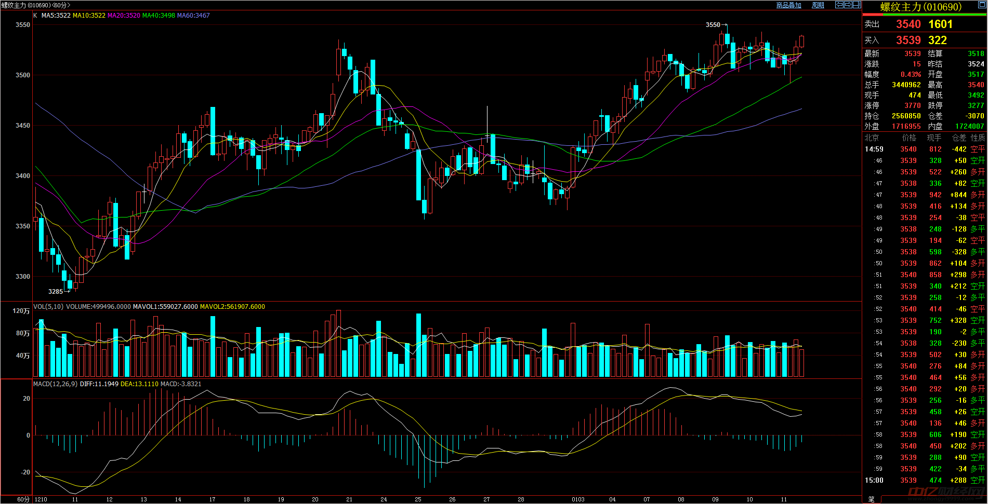Click the 仓差 value -3070
The image size is (988, 504).
click(x=975, y=116)
